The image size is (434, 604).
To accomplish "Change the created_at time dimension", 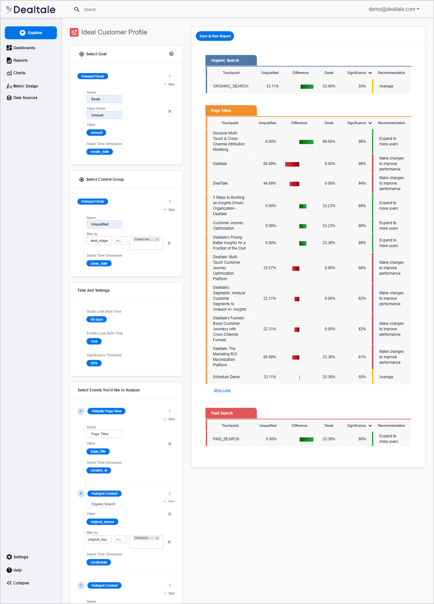I will [99, 470].
